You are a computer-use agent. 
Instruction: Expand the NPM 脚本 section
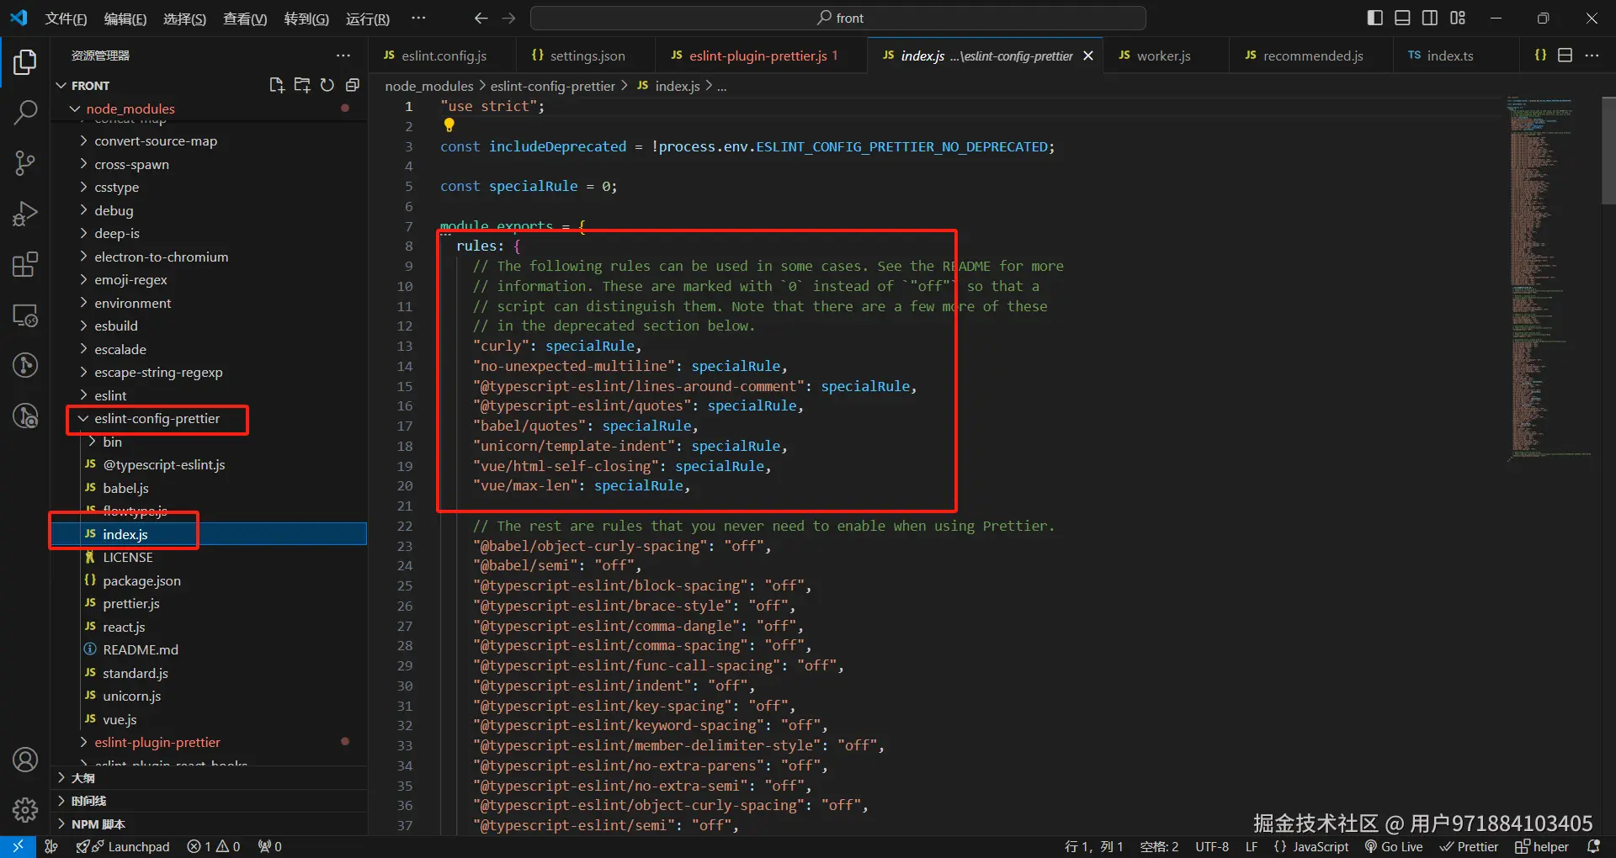(98, 824)
